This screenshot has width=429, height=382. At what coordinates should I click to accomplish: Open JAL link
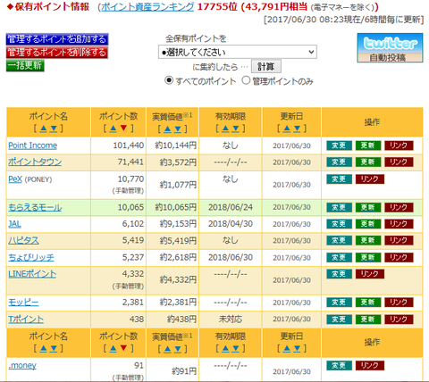14,224
